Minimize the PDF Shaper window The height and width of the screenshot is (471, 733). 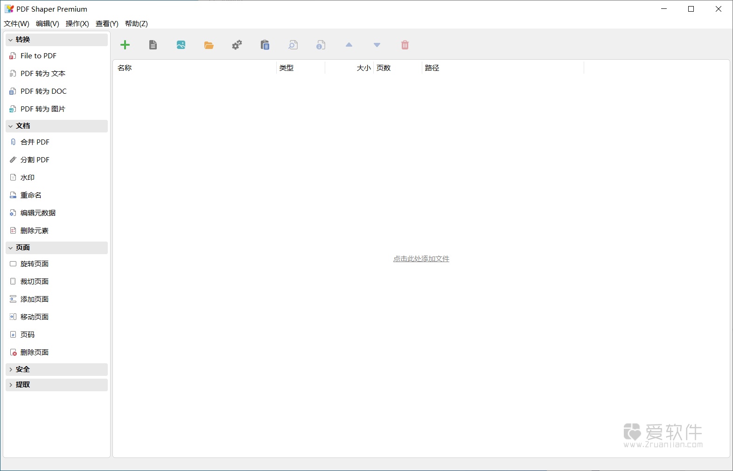pyautogui.click(x=664, y=9)
